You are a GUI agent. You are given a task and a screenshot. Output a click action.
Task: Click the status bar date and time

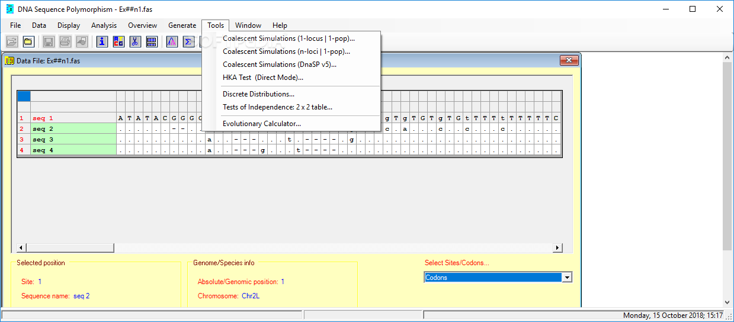click(672, 315)
